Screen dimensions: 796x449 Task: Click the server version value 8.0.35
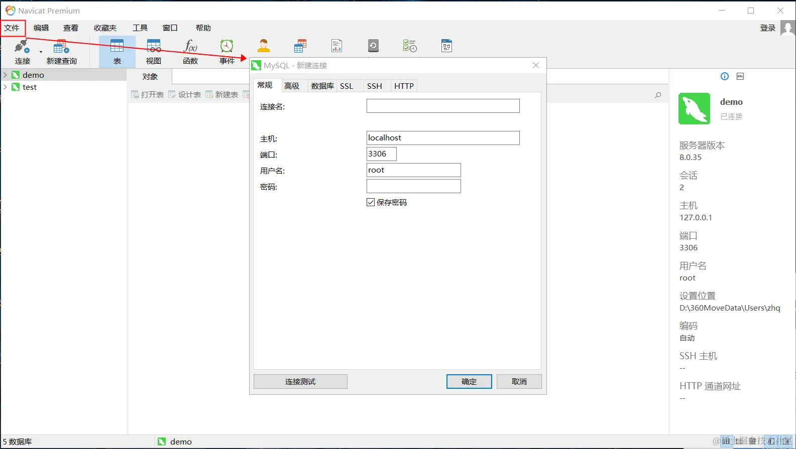(691, 158)
